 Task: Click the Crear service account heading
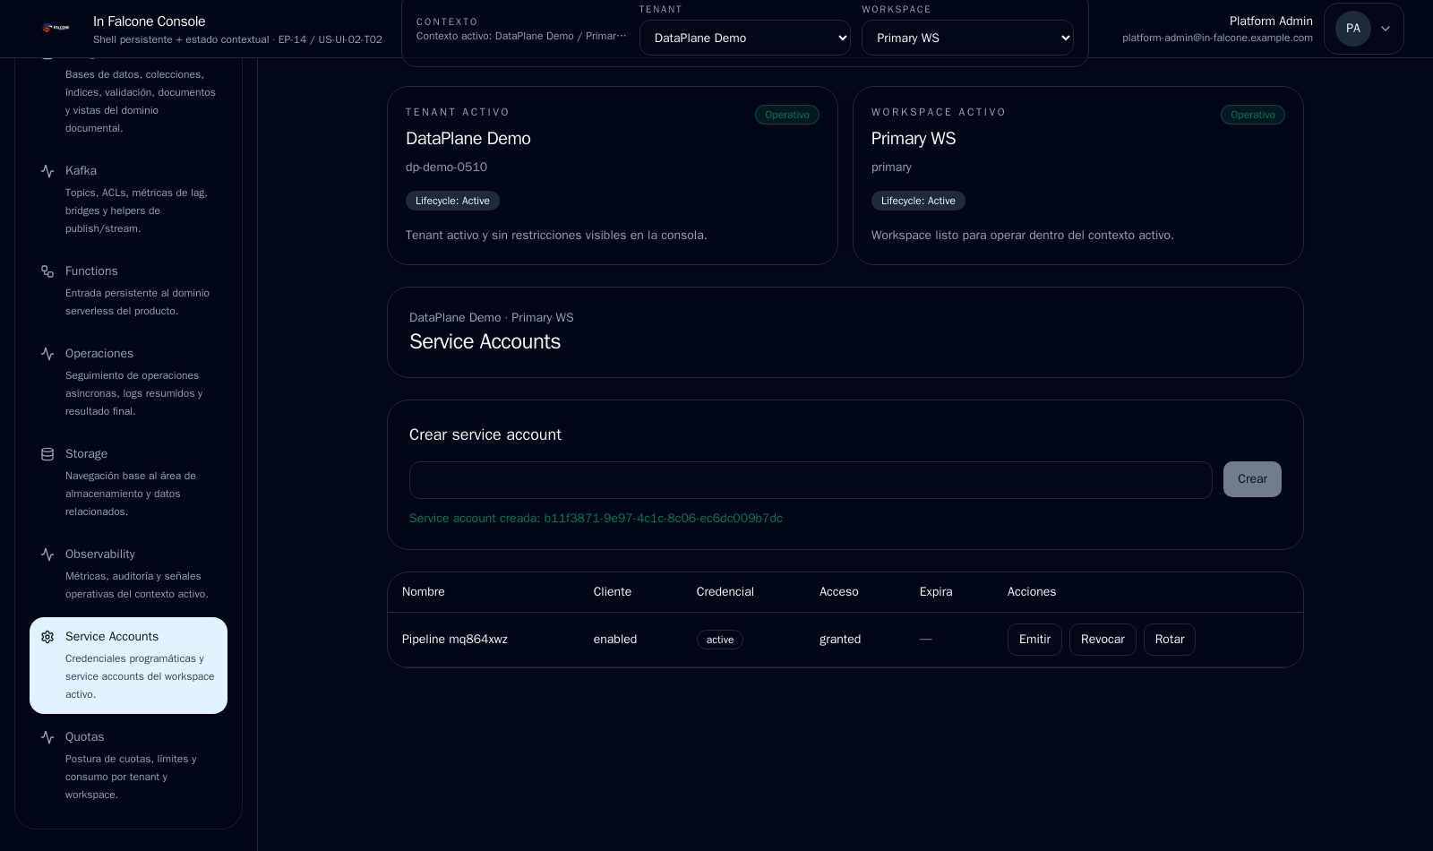point(485,435)
